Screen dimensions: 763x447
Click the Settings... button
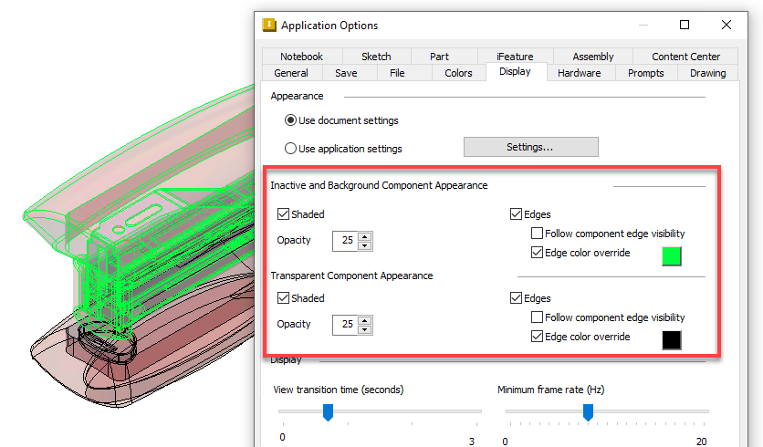[x=530, y=147]
